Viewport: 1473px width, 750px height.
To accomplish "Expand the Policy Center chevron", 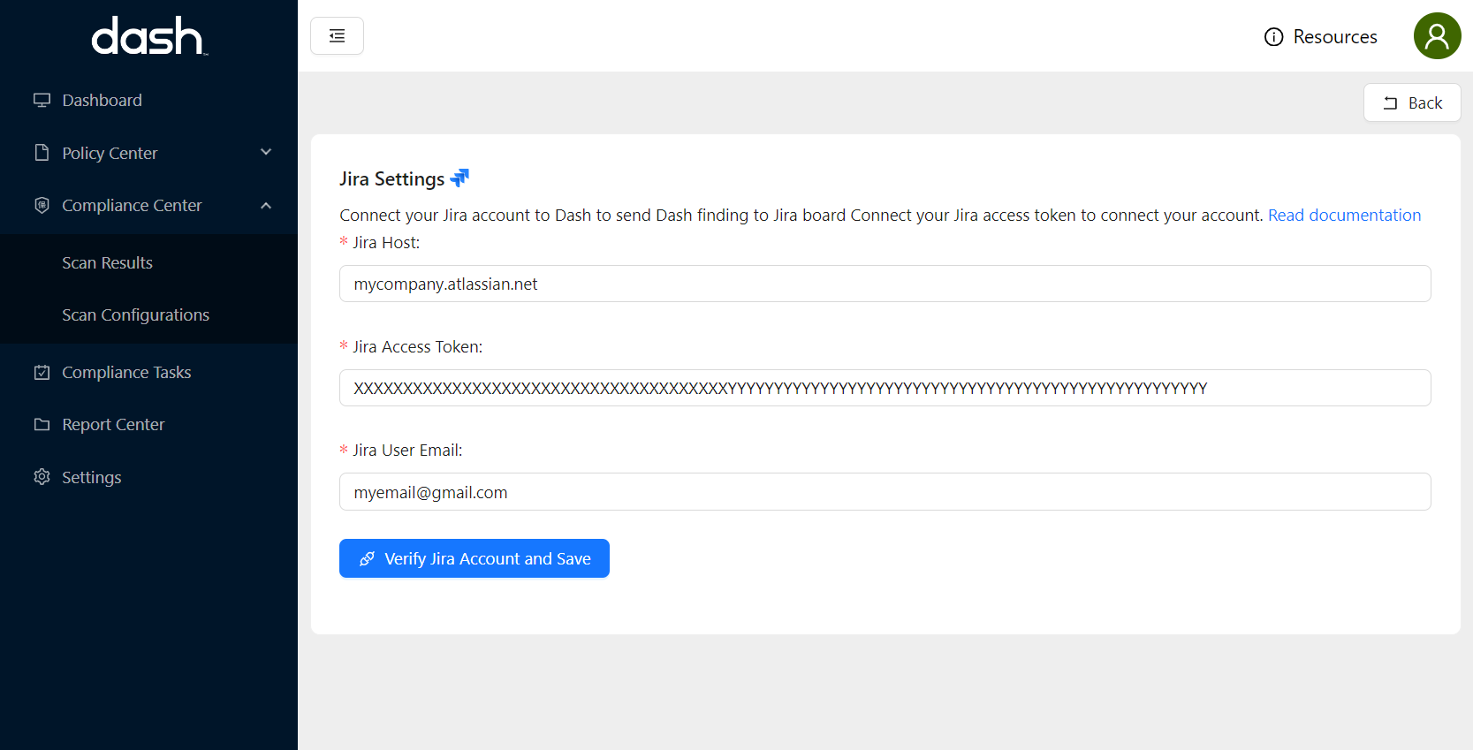I will pyautogui.click(x=266, y=153).
